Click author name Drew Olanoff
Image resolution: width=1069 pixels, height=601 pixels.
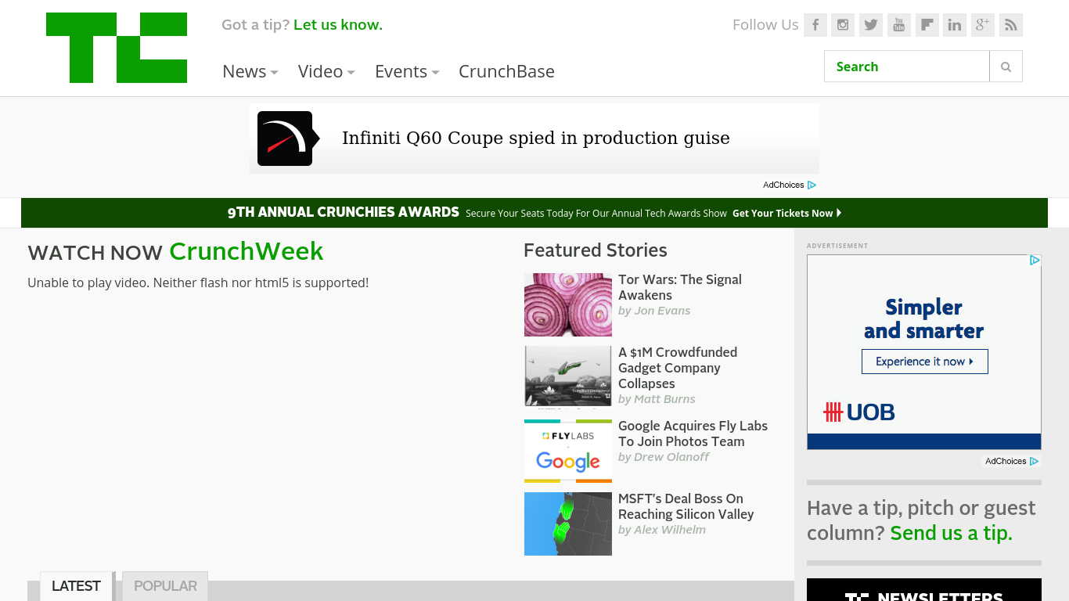tap(671, 457)
